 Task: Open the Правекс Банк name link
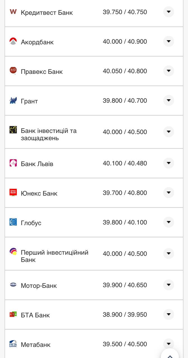42,72
